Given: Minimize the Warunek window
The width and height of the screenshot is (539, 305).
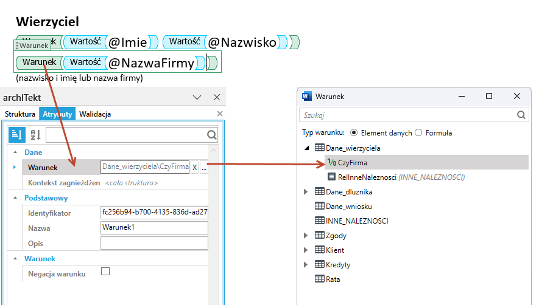Looking at the screenshot, I should coord(462,97).
